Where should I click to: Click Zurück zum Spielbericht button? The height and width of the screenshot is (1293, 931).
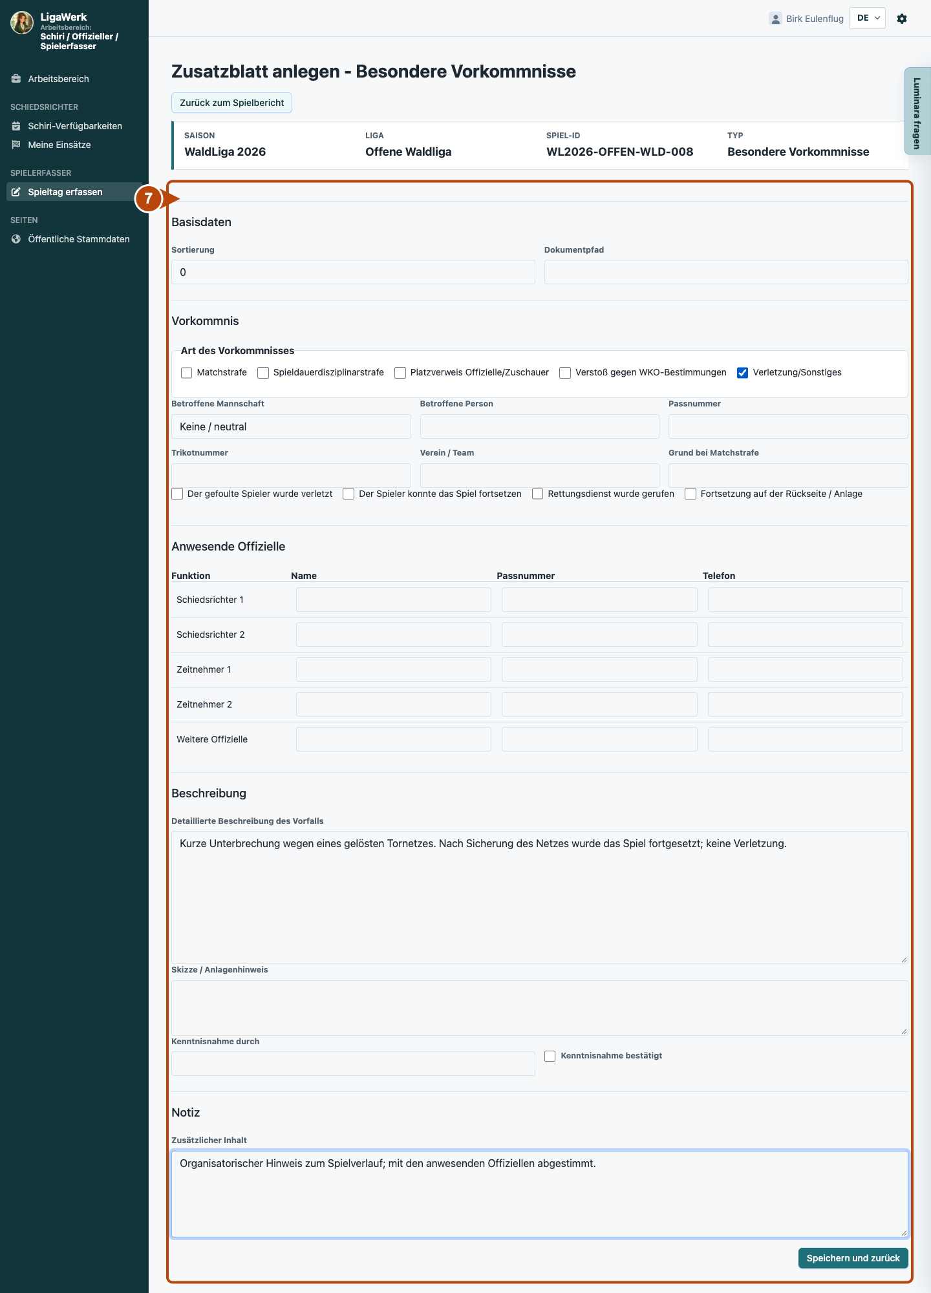click(231, 103)
